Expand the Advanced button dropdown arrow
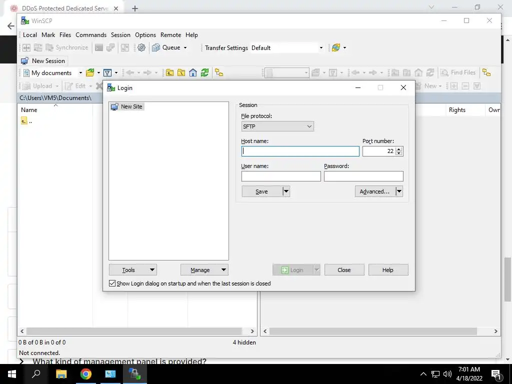 coord(399,191)
